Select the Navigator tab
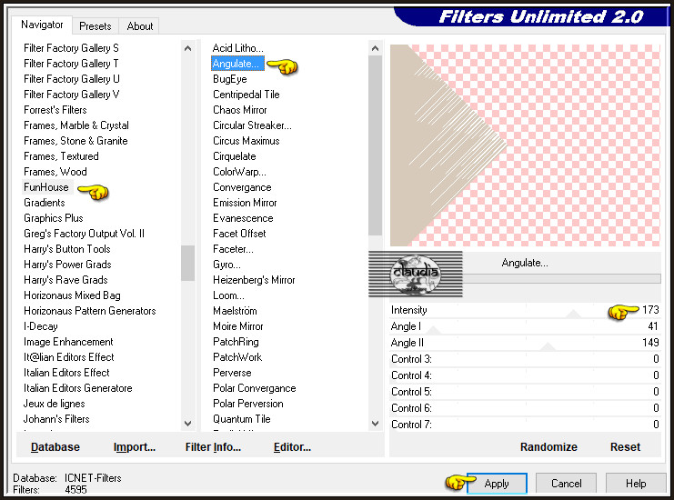 click(42, 25)
